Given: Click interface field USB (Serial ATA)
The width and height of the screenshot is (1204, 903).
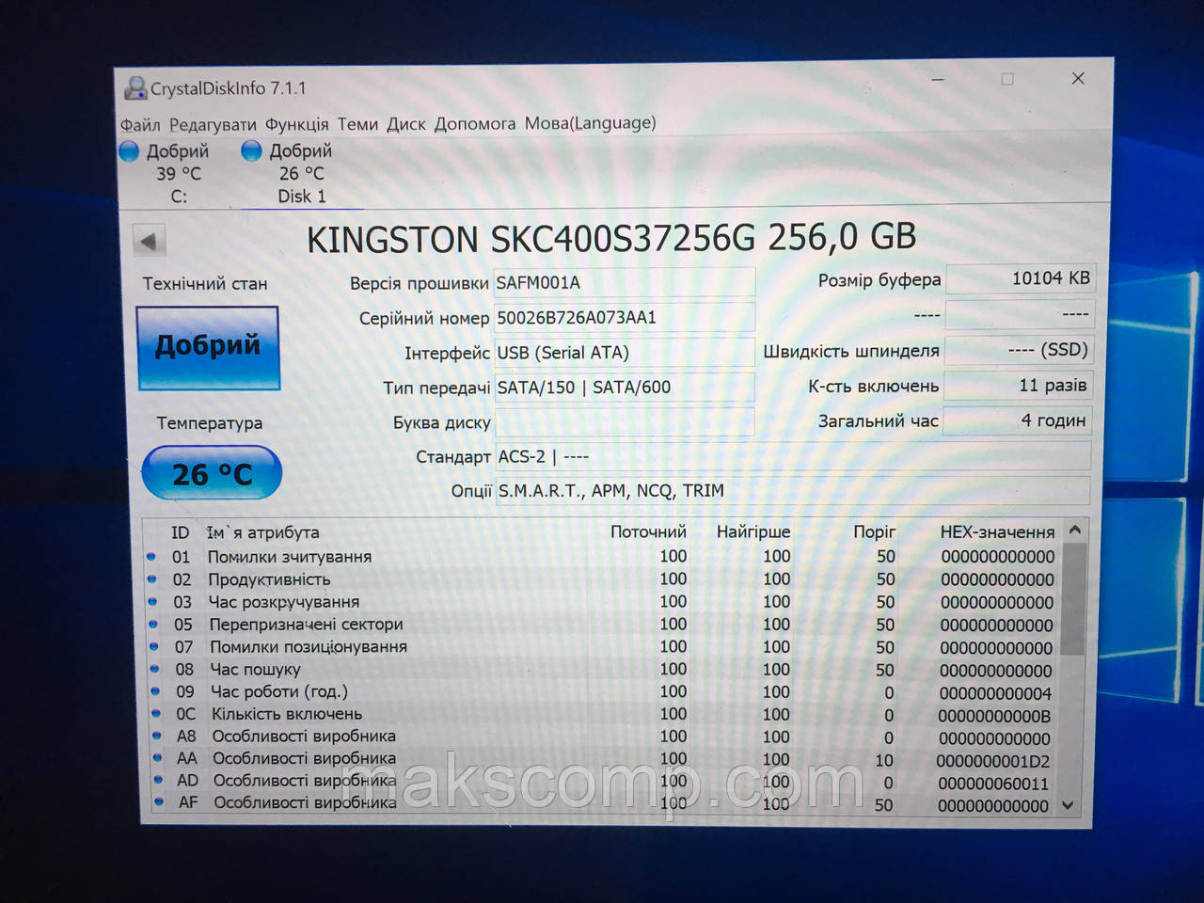Looking at the screenshot, I should pyautogui.click(x=624, y=352).
